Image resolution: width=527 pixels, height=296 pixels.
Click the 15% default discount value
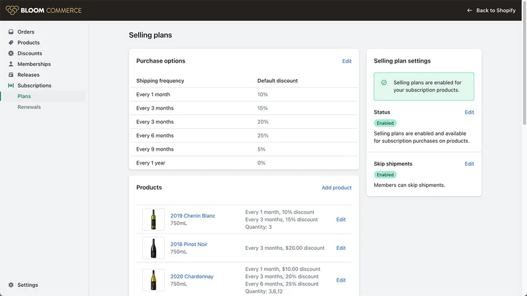pos(262,109)
